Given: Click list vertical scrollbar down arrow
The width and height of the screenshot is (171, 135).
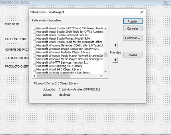Looking at the screenshot, I should coord(105,71).
